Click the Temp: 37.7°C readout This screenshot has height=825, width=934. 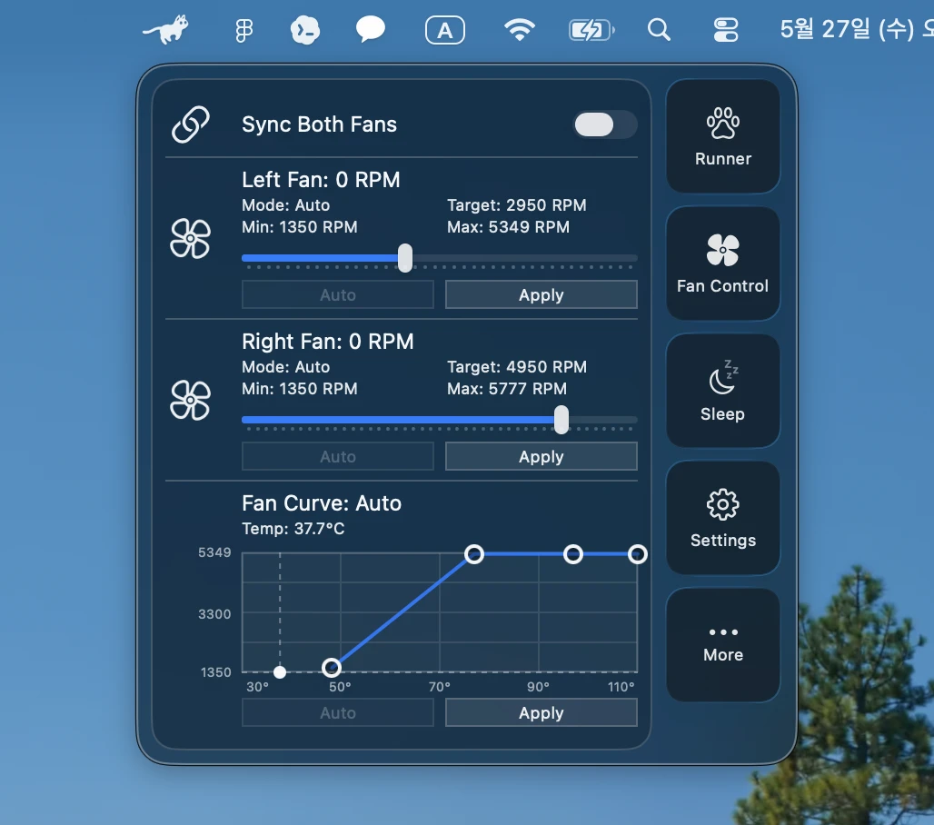(x=293, y=529)
